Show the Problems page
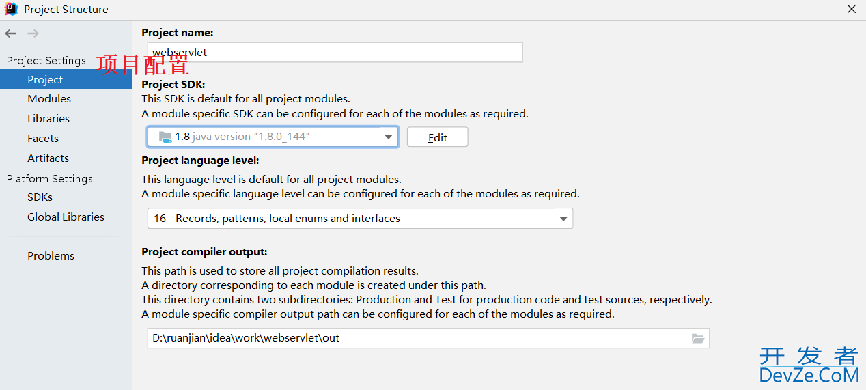The height and width of the screenshot is (390, 866). click(51, 256)
